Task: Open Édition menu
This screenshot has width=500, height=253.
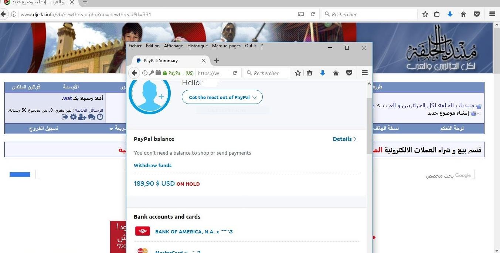Action: click(153, 46)
